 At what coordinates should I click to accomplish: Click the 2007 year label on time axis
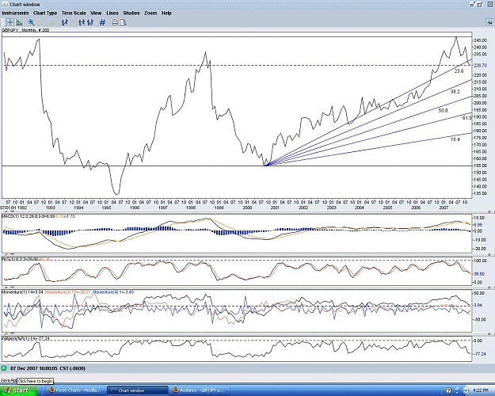(444, 208)
